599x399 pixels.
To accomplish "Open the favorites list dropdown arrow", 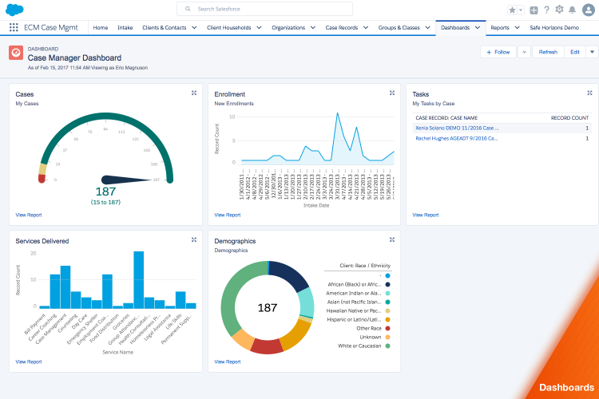I will coord(521,10).
